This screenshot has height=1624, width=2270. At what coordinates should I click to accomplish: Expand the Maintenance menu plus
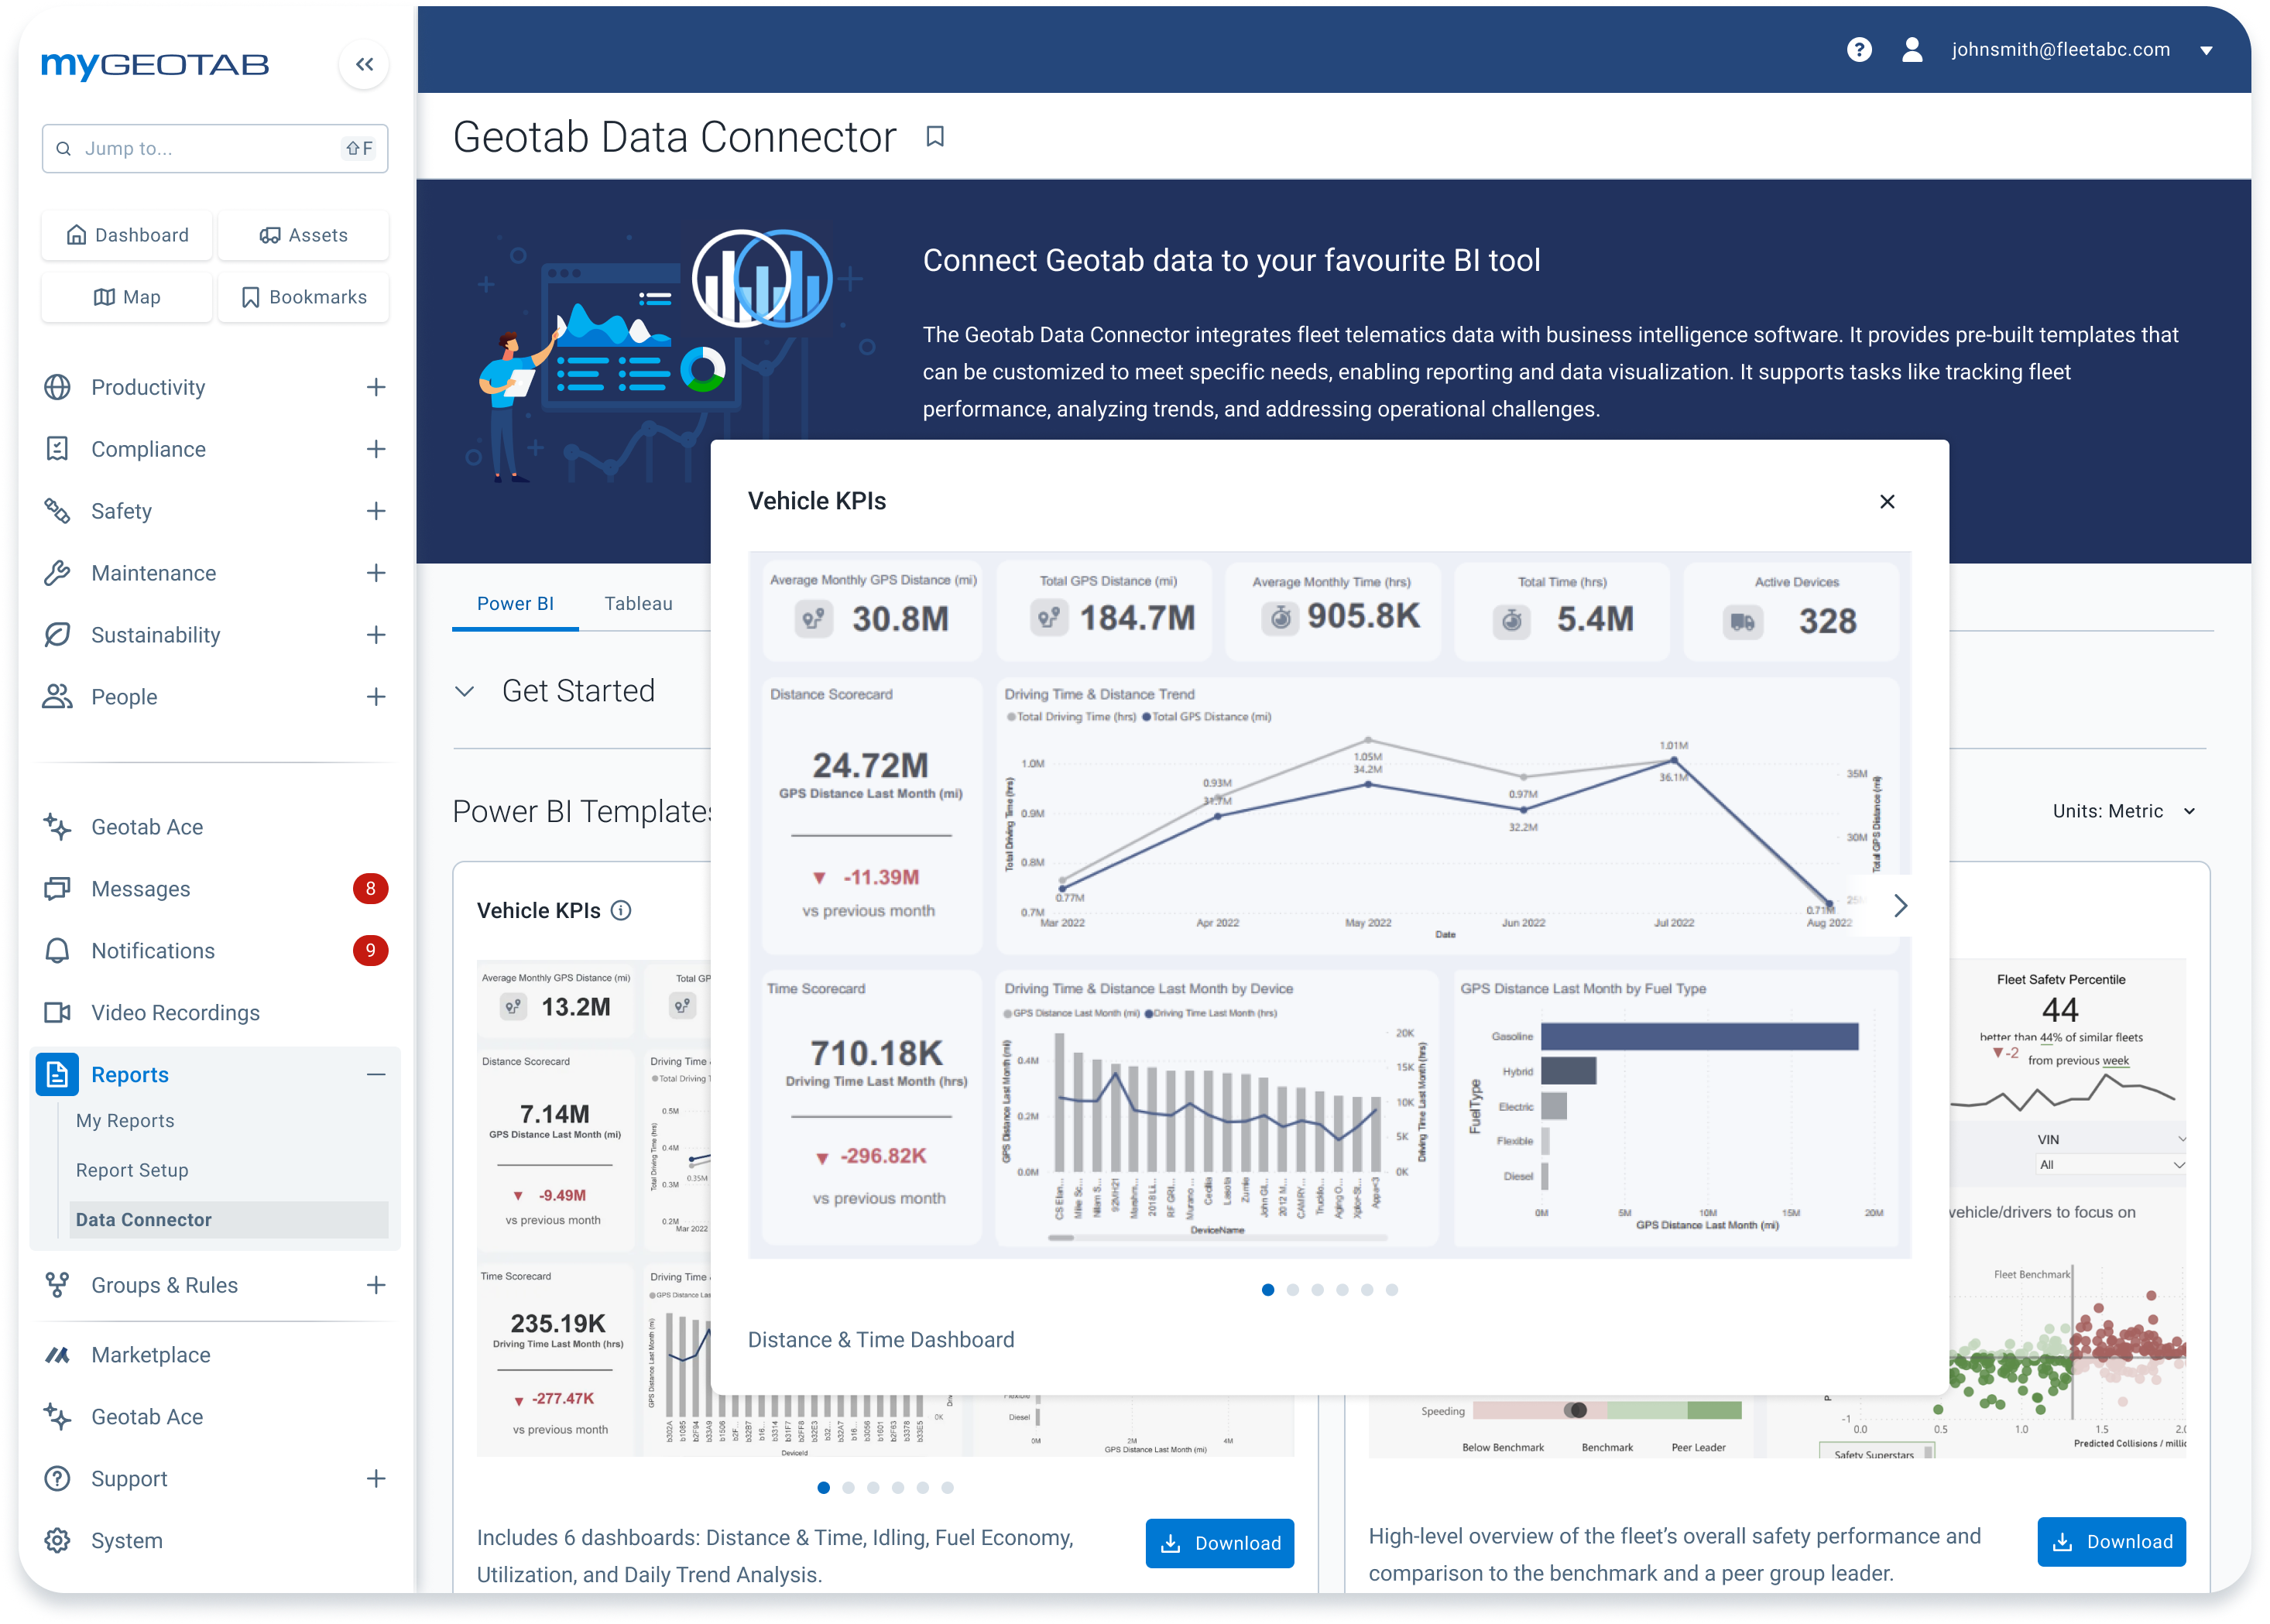pos(376,573)
